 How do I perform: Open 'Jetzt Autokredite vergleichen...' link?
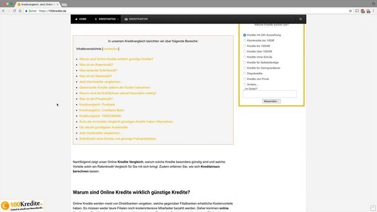point(101,133)
